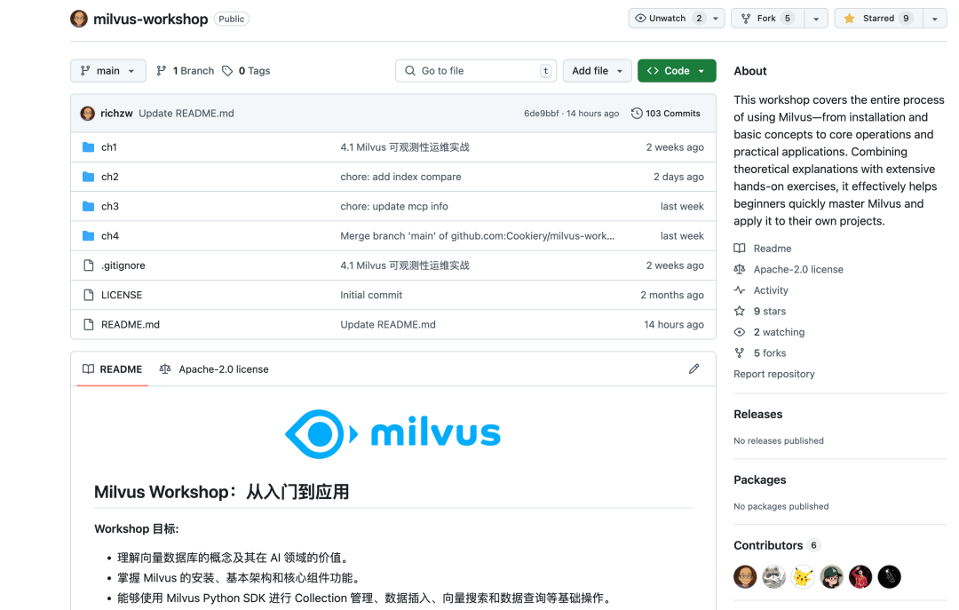Image resolution: width=959 pixels, height=610 pixels.
Task: Click the .gitignore file icon
Action: [x=88, y=265]
